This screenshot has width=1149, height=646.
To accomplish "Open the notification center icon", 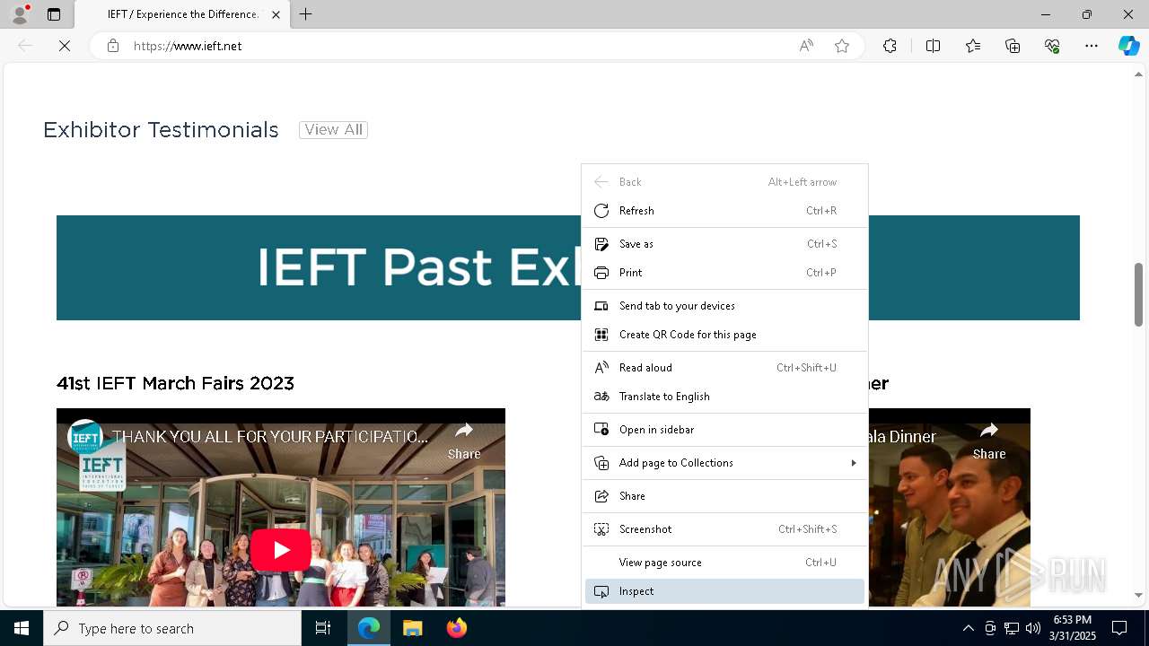I will click(x=1119, y=628).
